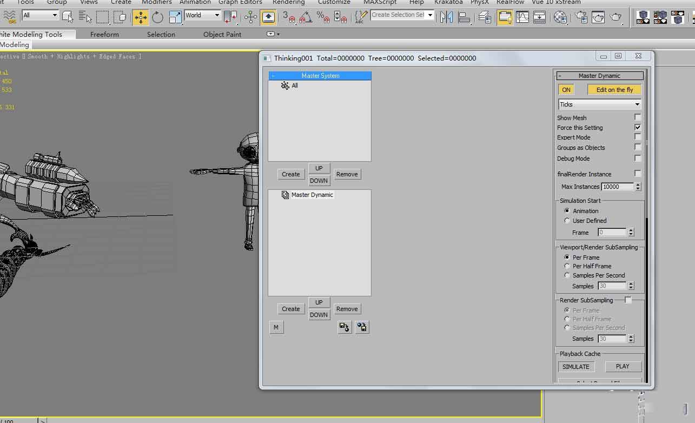Choose Per Half Frame viewport subsampling
The width and height of the screenshot is (695, 423).
[567, 266]
